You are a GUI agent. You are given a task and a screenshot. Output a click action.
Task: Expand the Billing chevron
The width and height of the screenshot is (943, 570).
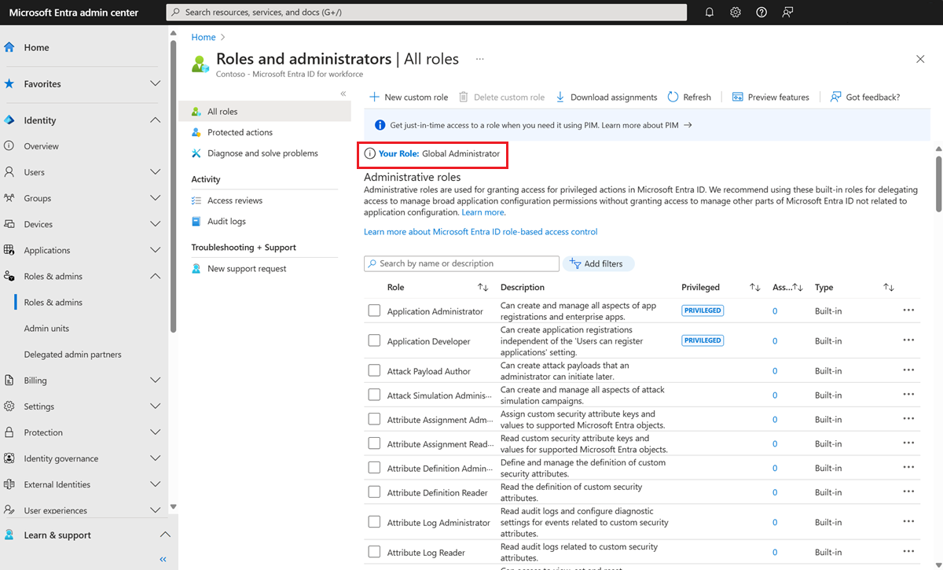pos(156,381)
